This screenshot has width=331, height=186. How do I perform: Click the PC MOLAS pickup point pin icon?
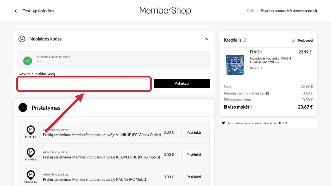coord(31,177)
